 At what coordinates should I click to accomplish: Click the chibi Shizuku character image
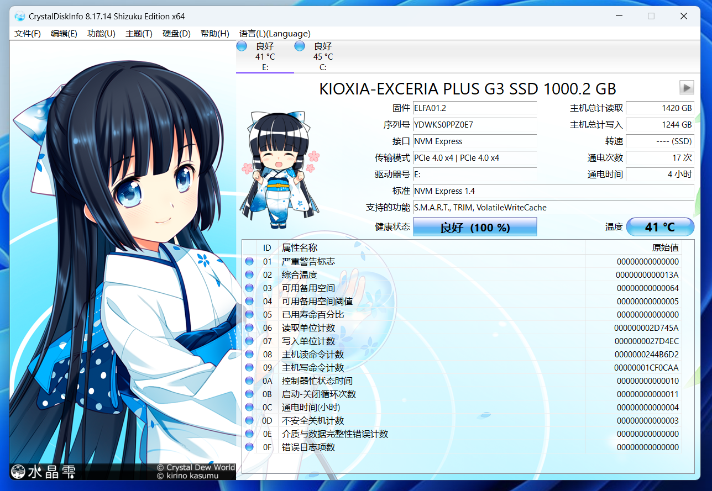click(280, 170)
